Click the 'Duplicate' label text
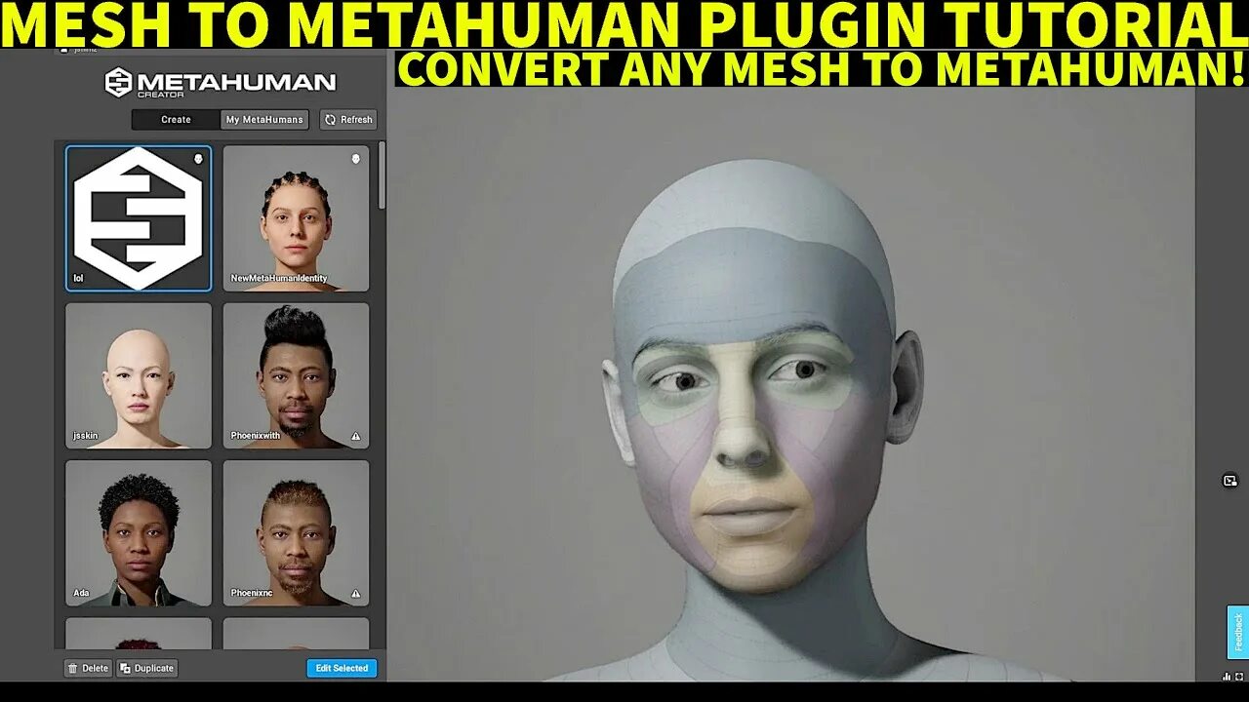This screenshot has height=702, width=1249. (154, 669)
